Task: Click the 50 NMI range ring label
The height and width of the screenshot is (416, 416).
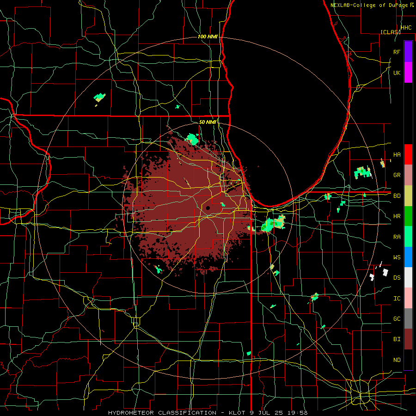Action: [208, 122]
